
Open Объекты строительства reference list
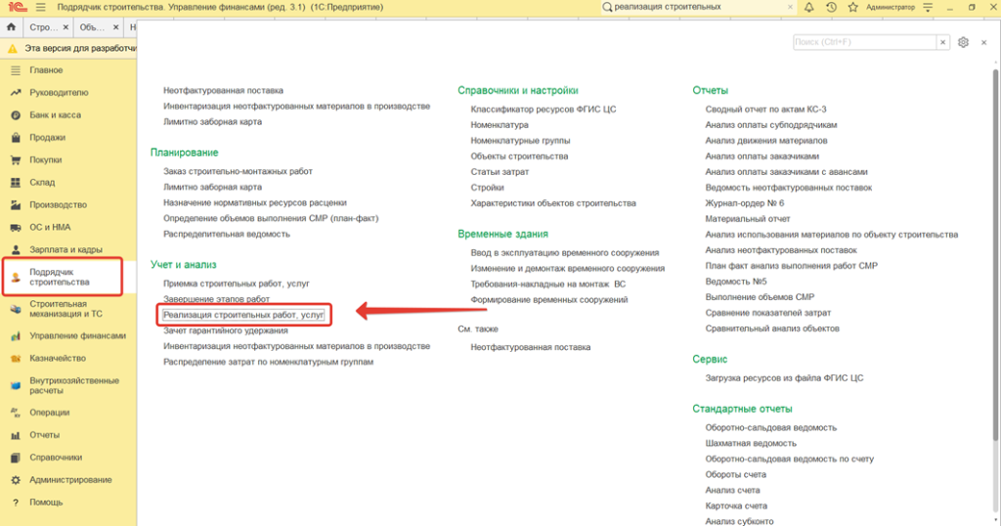(519, 156)
